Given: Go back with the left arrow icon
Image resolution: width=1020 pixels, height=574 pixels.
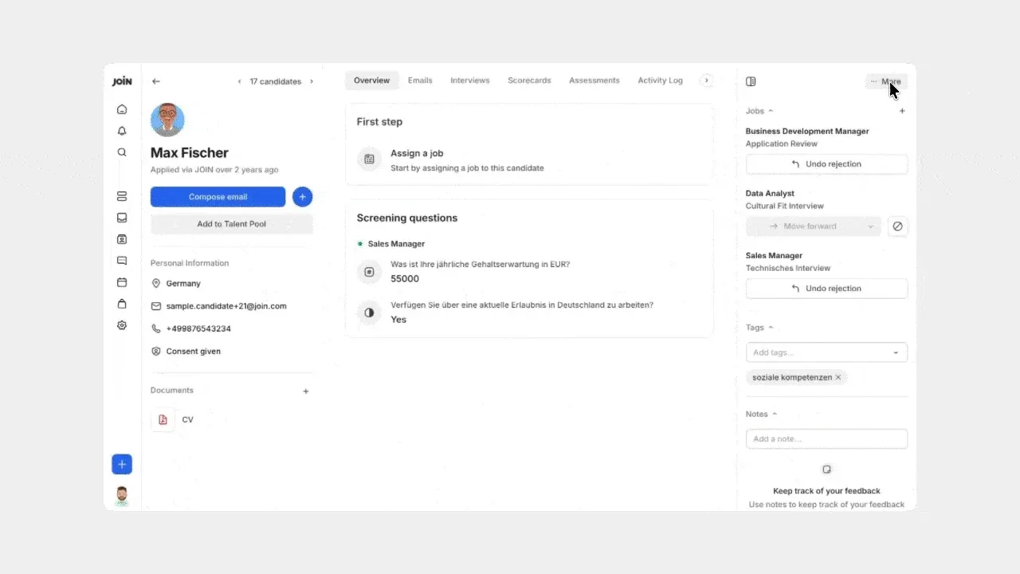Looking at the screenshot, I should tap(156, 81).
